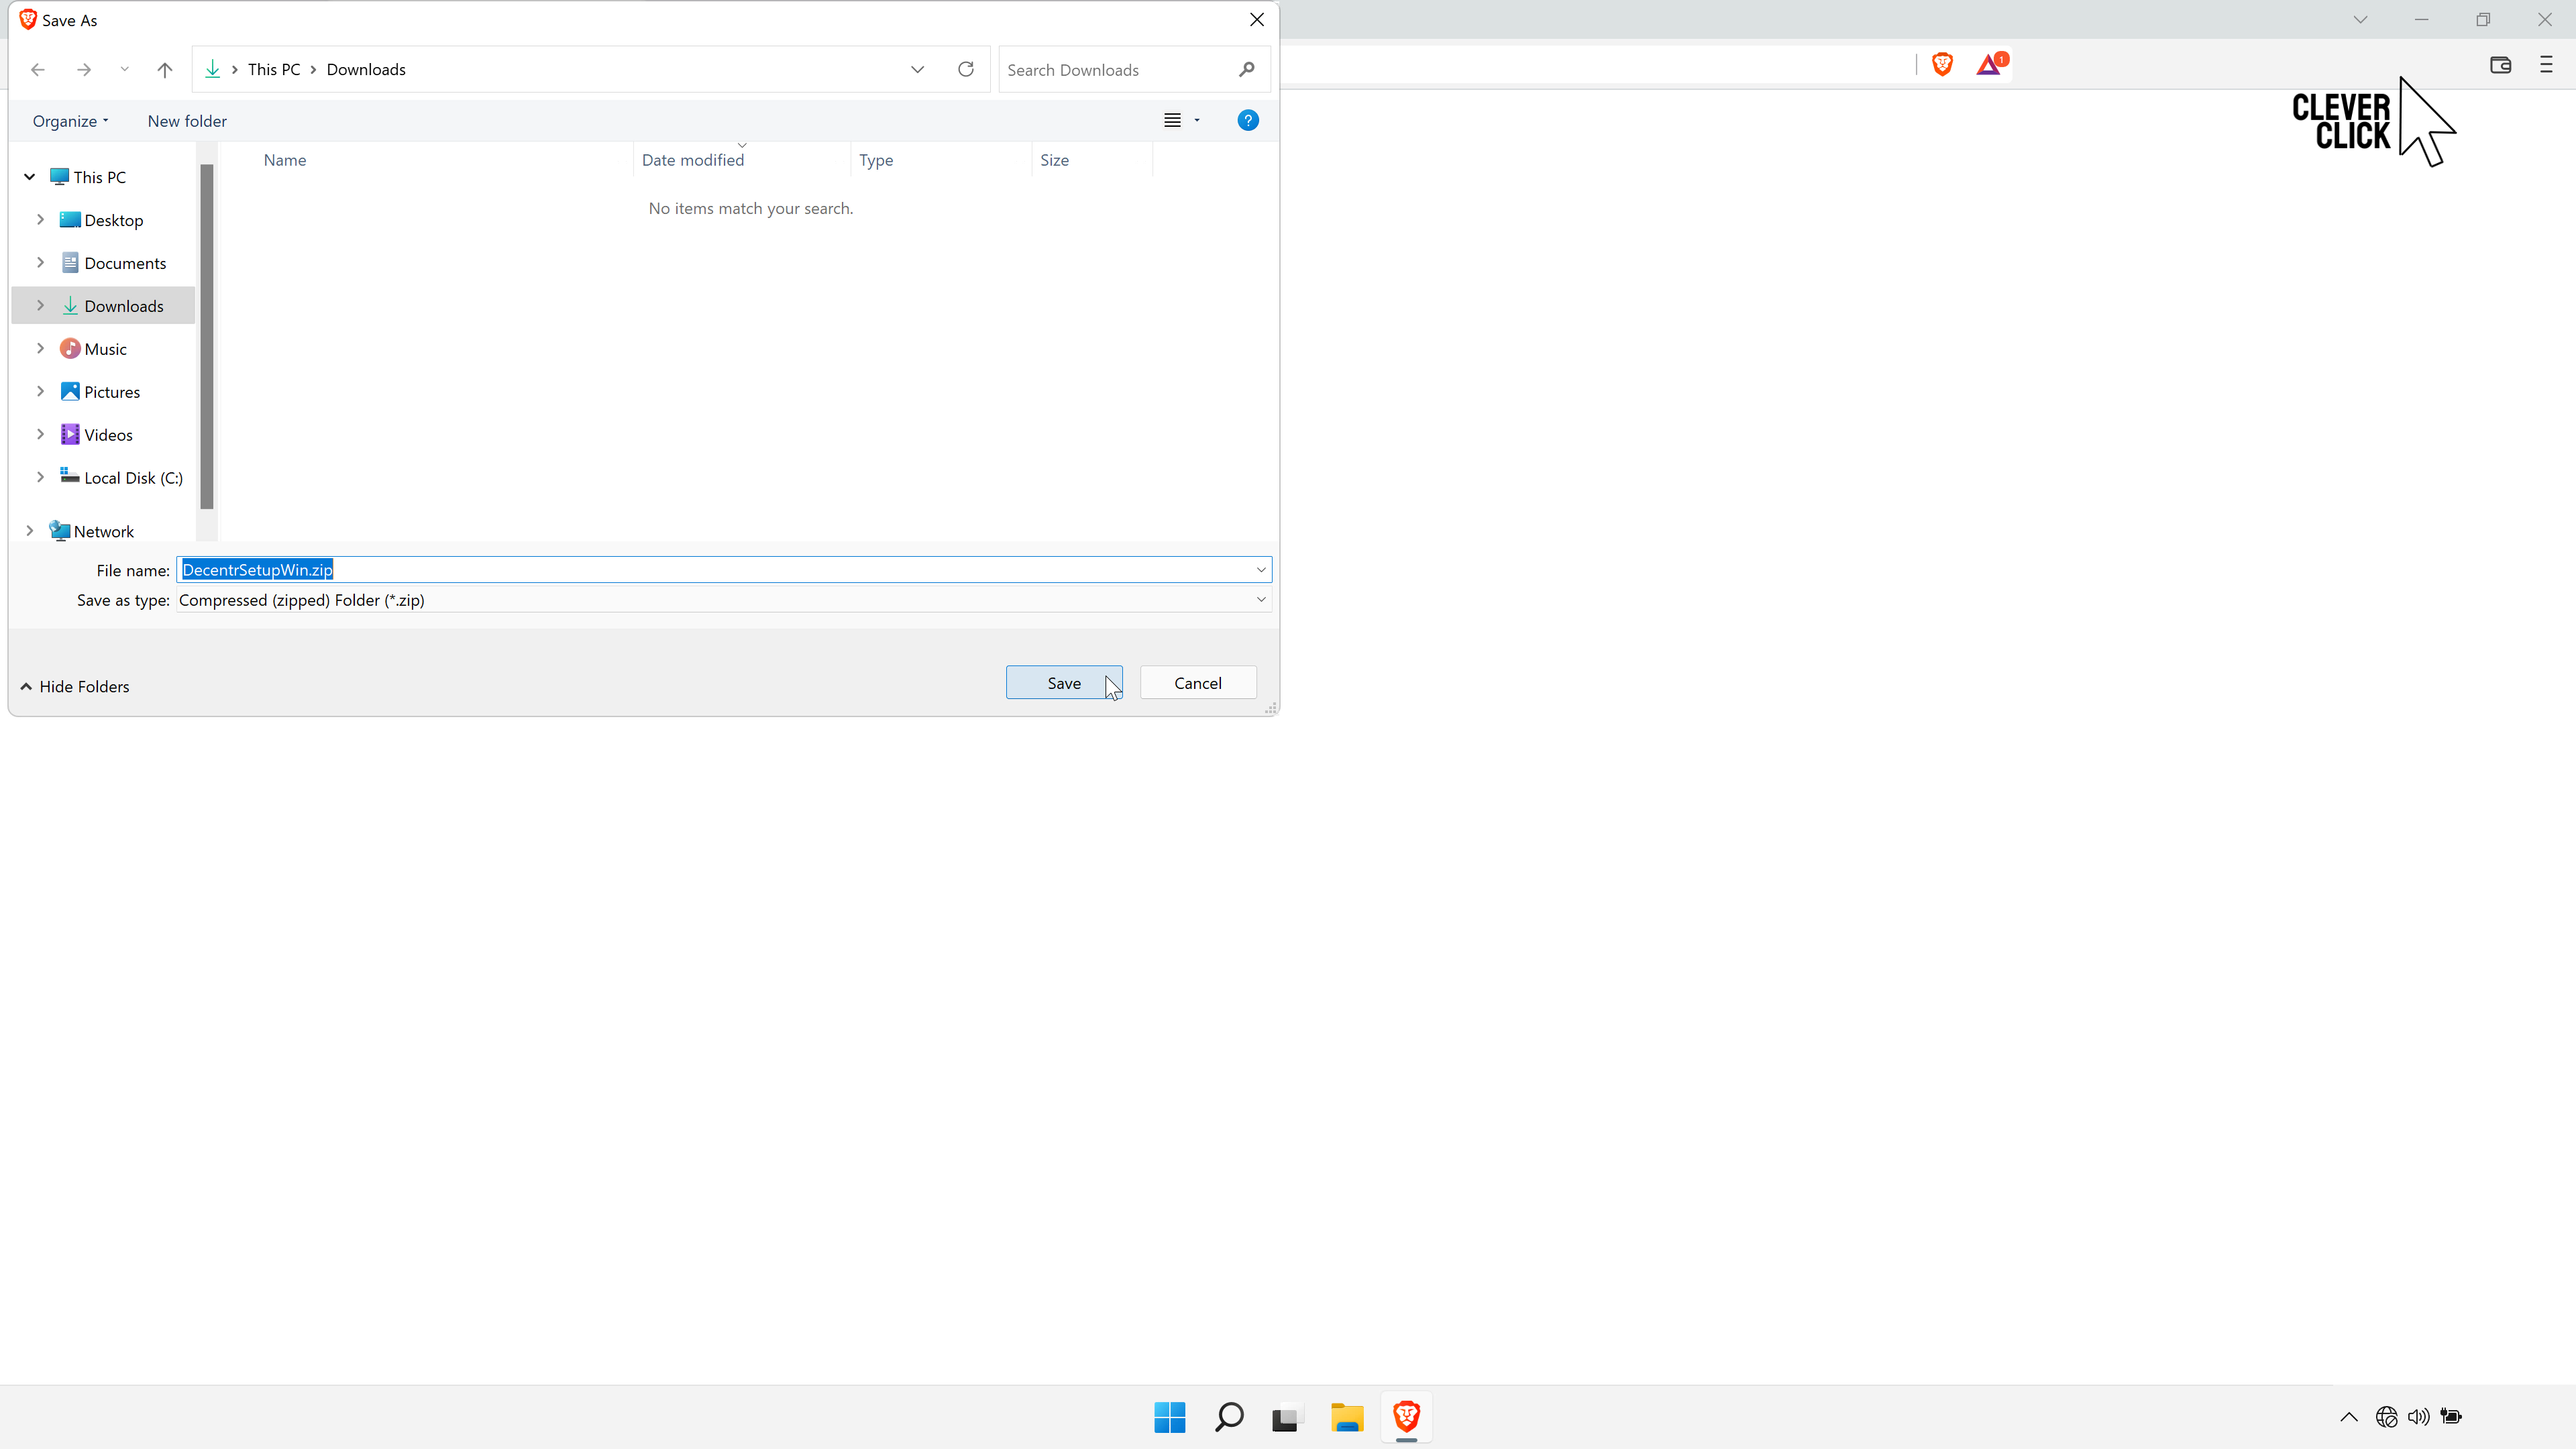Go up one folder level
The image size is (2576, 1449).
165,69
